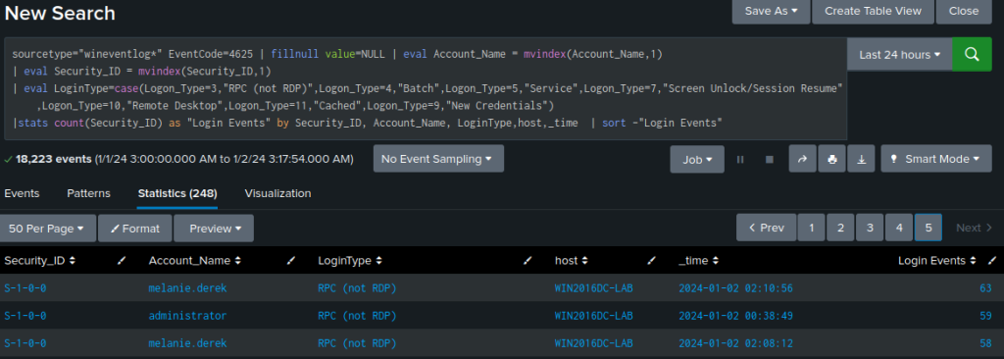Sort table by _time column
This screenshot has height=359, width=1004.
point(698,261)
